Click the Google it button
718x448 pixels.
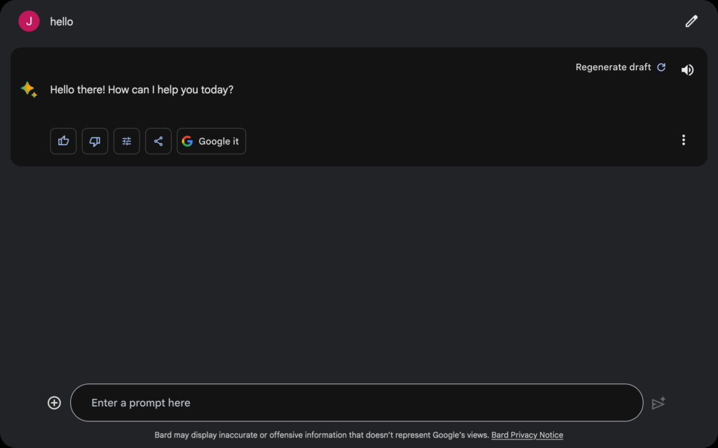(211, 141)
